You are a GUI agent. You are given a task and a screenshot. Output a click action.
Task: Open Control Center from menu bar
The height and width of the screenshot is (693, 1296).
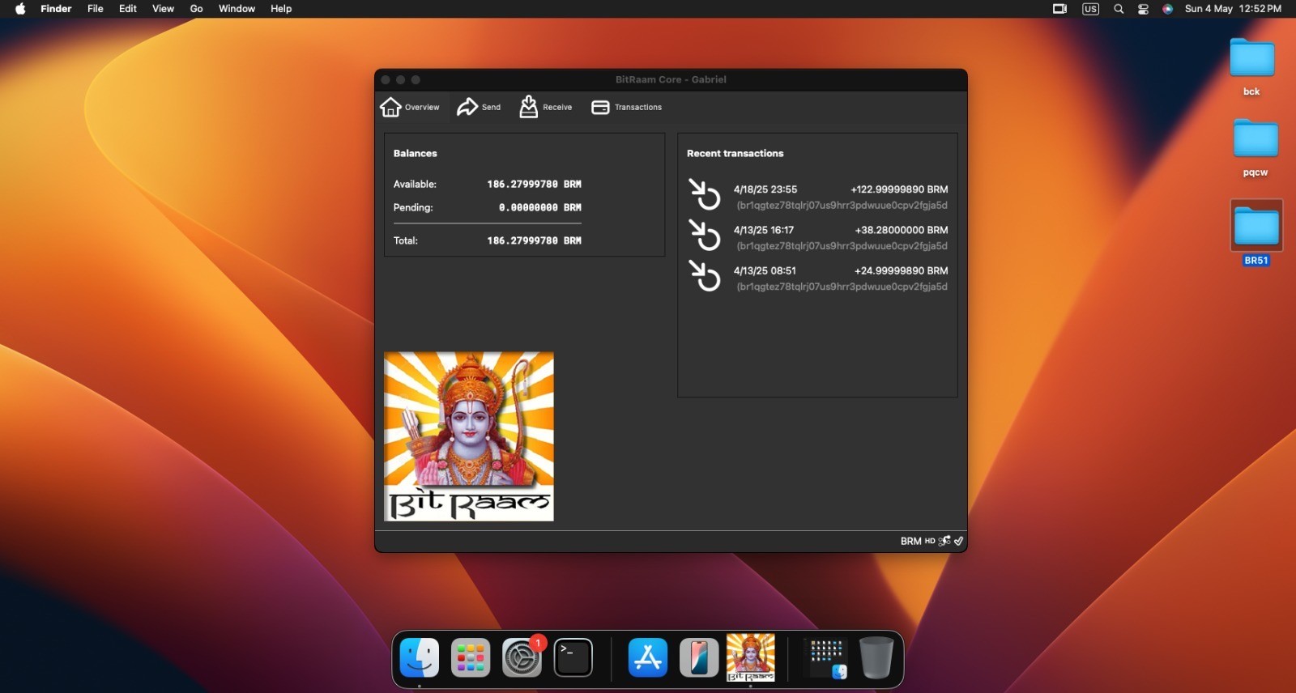tap(1143, 9)
